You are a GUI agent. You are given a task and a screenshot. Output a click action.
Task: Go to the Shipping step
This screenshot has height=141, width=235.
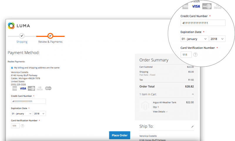click(x=22, y=42)
